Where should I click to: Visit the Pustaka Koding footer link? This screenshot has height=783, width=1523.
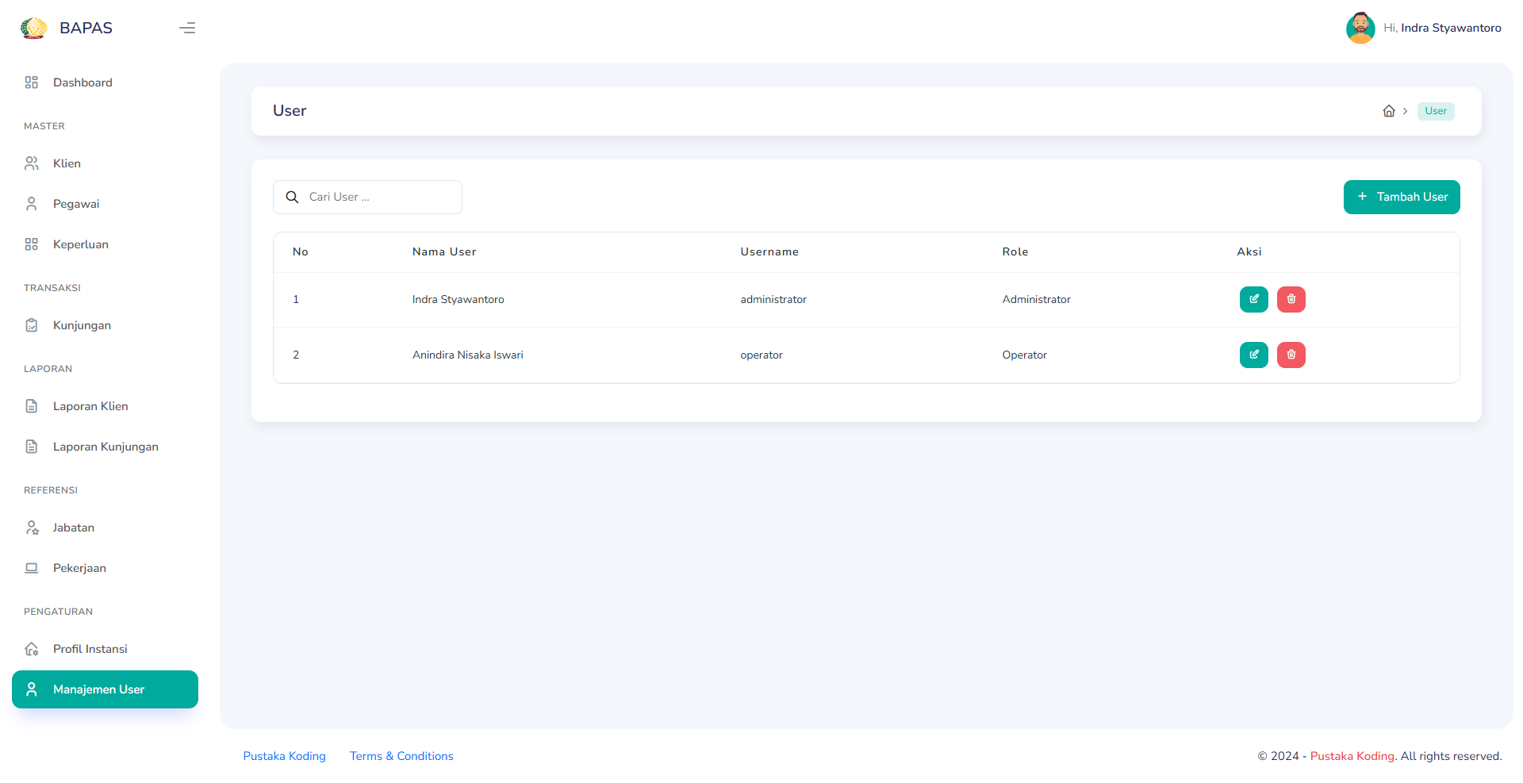click(284, 756)
